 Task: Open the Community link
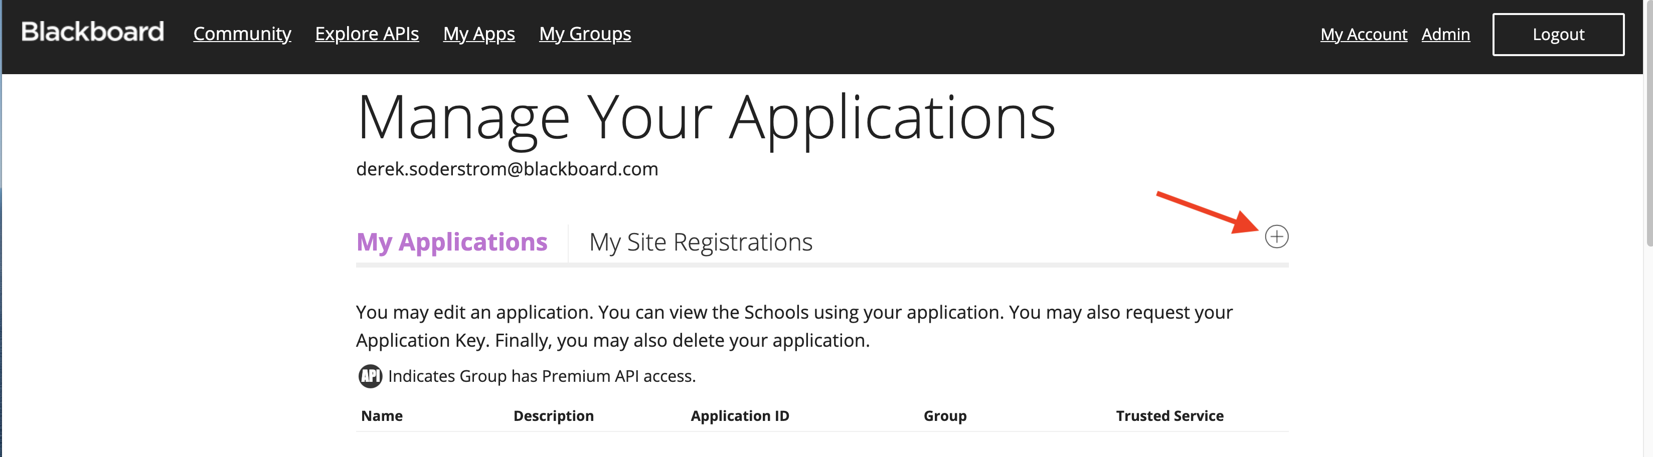pos(242,34)
